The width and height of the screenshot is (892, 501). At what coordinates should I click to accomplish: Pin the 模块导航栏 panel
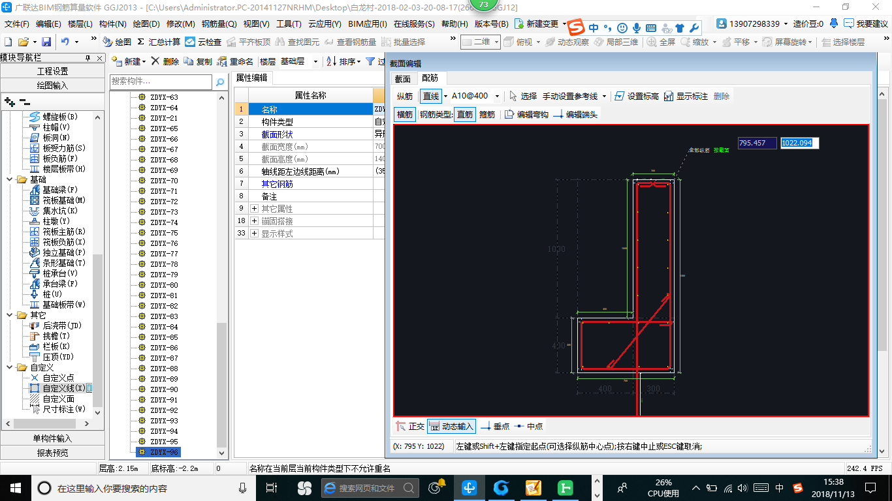pos(88,57)
